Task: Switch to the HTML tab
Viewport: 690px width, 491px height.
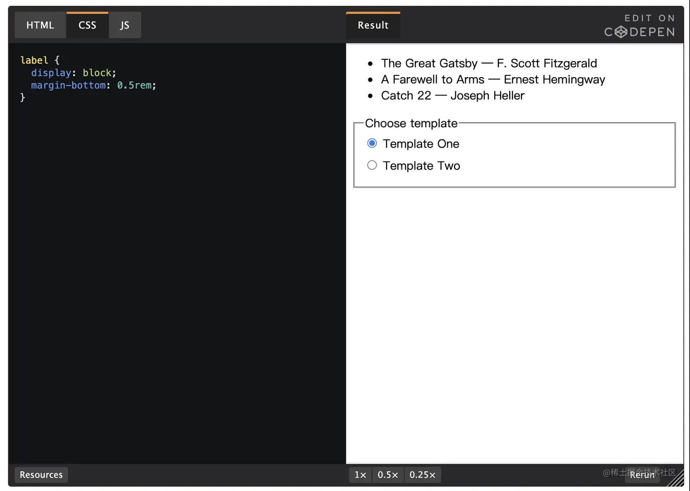Action: click(x=40, y=25)
